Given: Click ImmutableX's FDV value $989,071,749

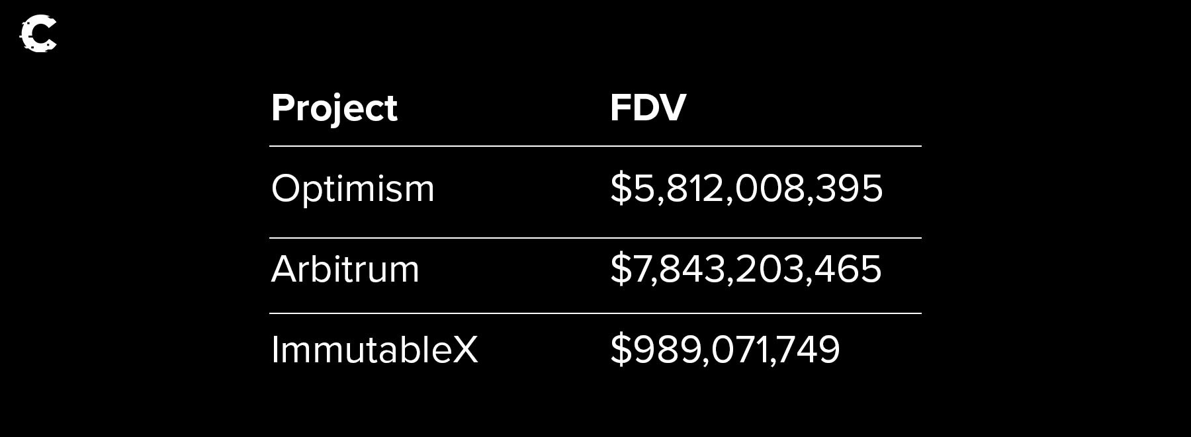Looking at the screenshot, I should (725, 349).
